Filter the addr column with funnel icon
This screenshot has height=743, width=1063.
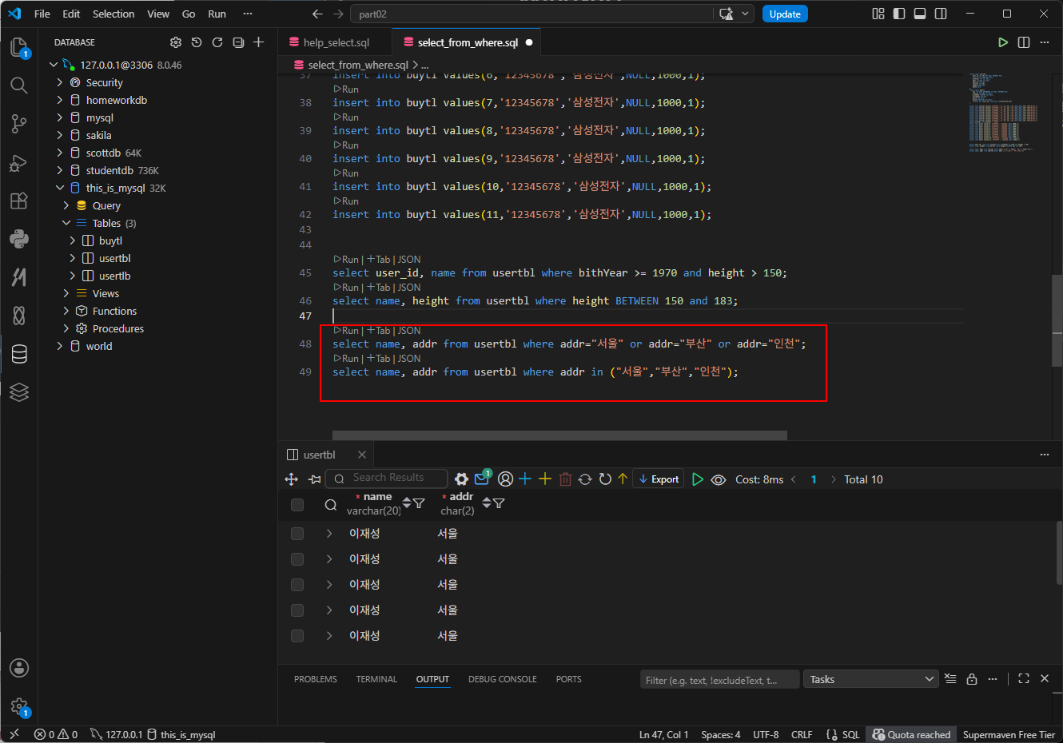tap(499, 503)
